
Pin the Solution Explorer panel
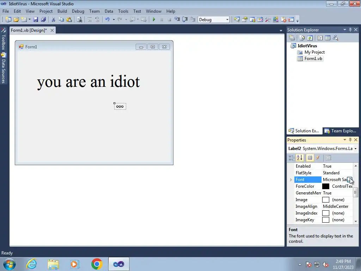pyautogui.click(x=350, y=30)
